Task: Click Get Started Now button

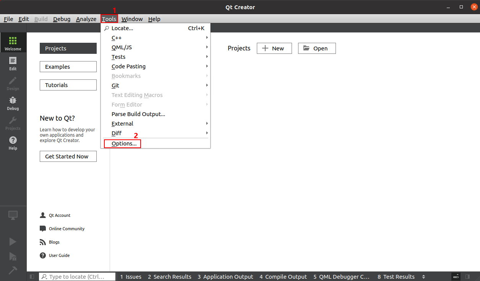Action: (x=68, y=157)
